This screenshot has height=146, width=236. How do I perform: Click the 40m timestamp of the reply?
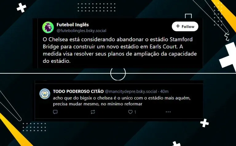point(164,91)
